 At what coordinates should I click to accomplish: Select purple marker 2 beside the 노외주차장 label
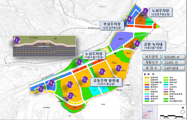(145, 11)
